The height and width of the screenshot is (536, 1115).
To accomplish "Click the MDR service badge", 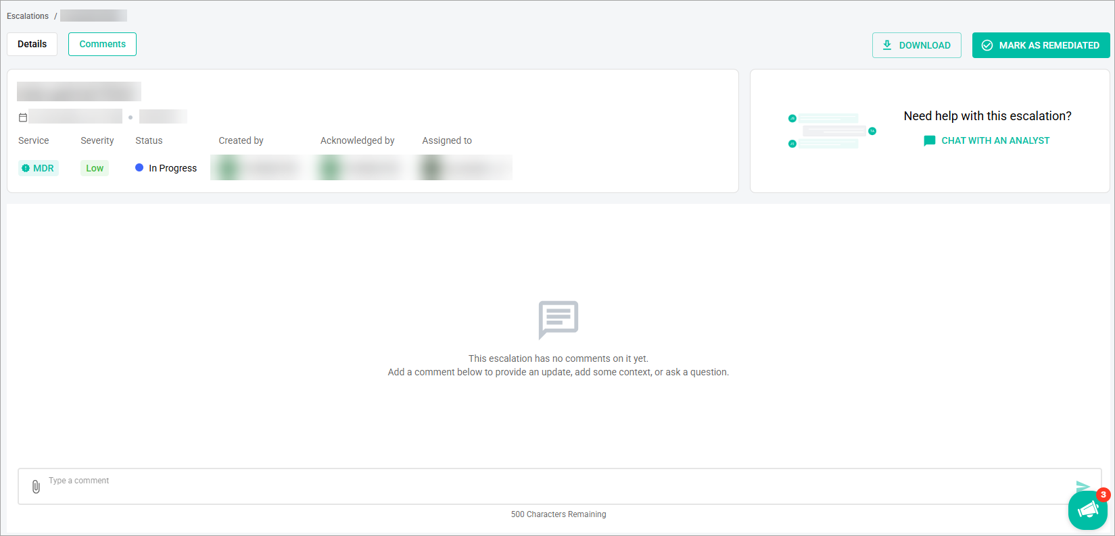I will [39, 168].
